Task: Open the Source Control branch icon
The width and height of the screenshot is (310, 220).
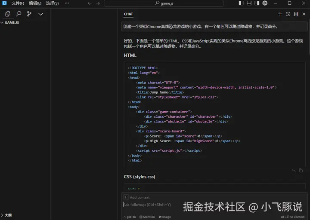Action: tap(29, 14)
